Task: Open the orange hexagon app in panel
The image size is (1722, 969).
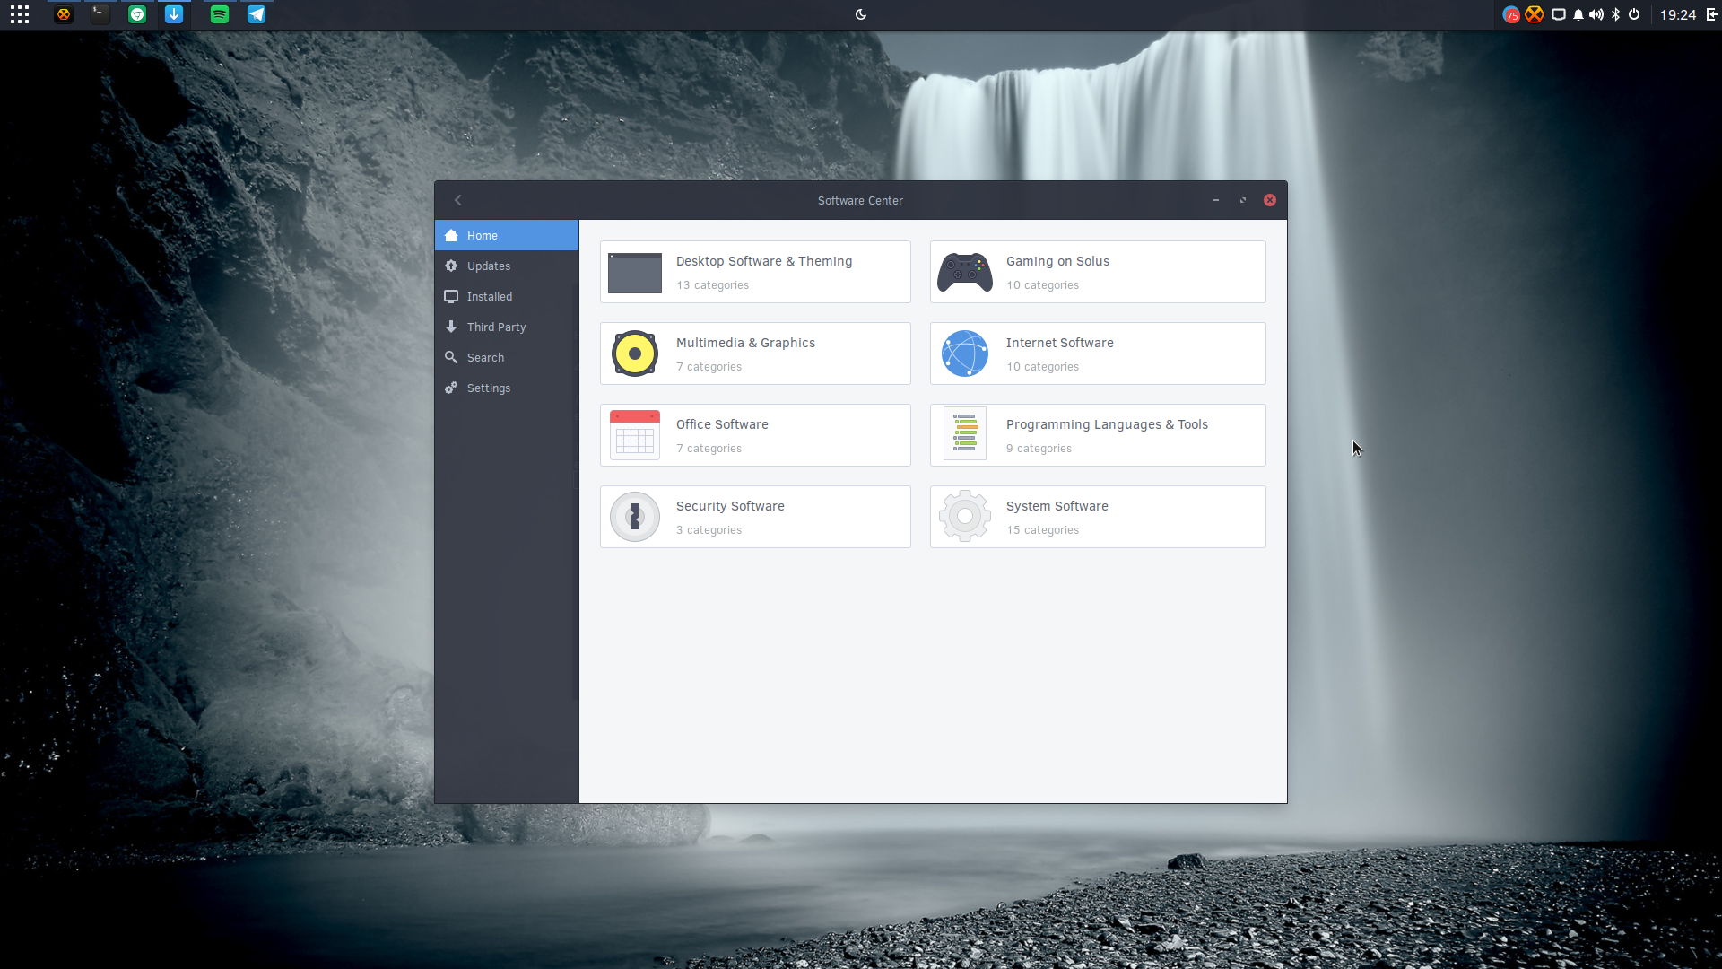Action: click(x=64, y=14)
